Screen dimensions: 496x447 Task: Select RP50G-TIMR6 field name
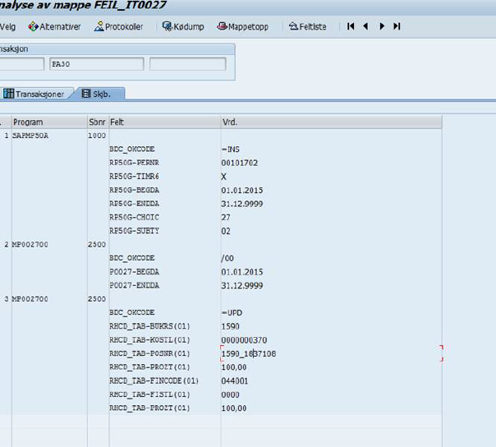coord(134,177)
